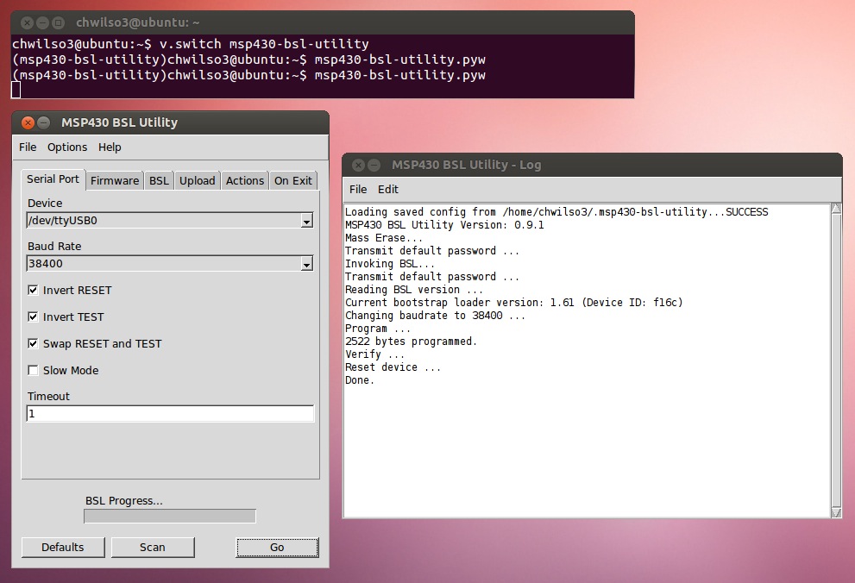Switch to the Upload tab
The height and width of the screenshot is (583, 855).
pos(198,181)
